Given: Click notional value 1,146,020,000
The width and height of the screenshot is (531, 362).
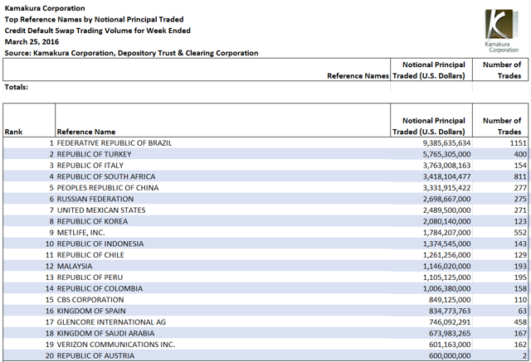Looking at the screenshot, I should click(446, 266).
